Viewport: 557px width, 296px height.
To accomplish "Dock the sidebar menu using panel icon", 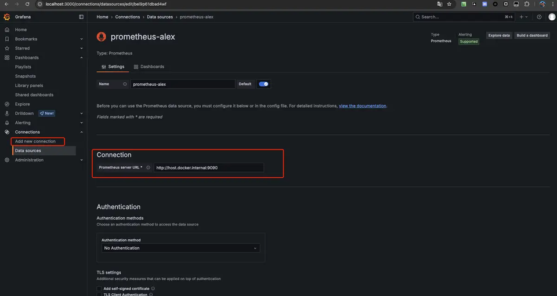I will click(81, 17).
